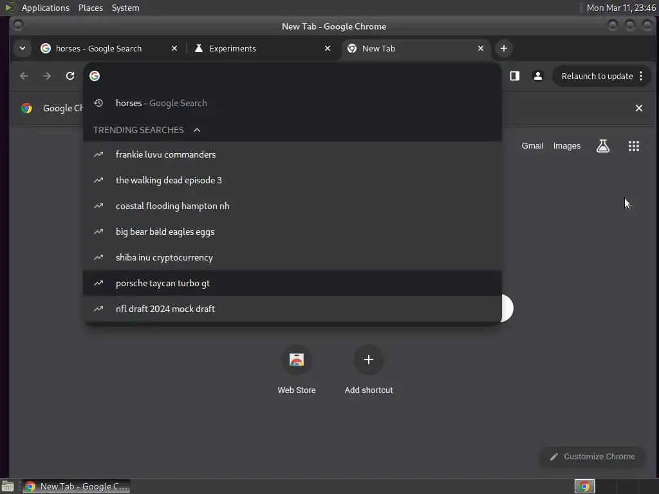Click the Google icon in the omnibox
This screenshot has height=494, width=659.
click(x=95, y=76)
